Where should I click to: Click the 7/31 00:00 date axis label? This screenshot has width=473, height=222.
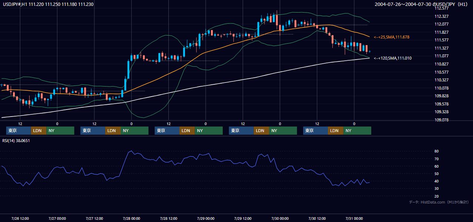354,218
